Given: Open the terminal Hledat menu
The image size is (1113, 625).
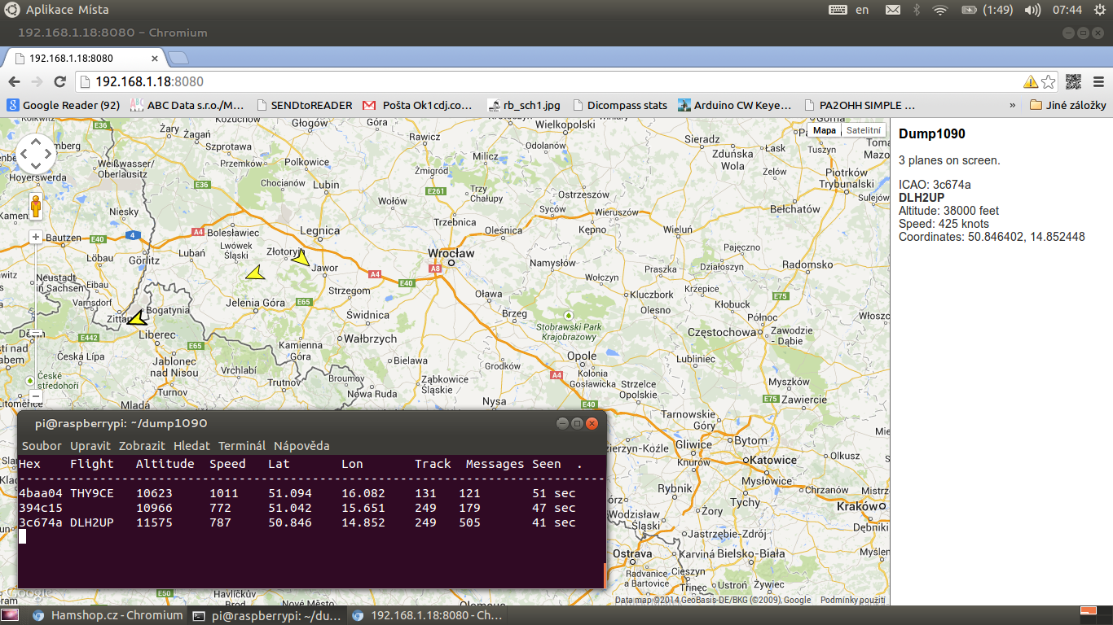Looking at the screenshot, I should tap(191, 445).
